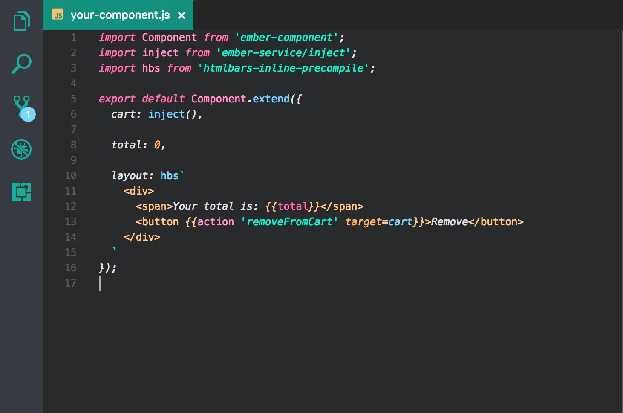This screenshot has height=413, width=623.
Task: Click the Remove button text in code
Action: 449,221
